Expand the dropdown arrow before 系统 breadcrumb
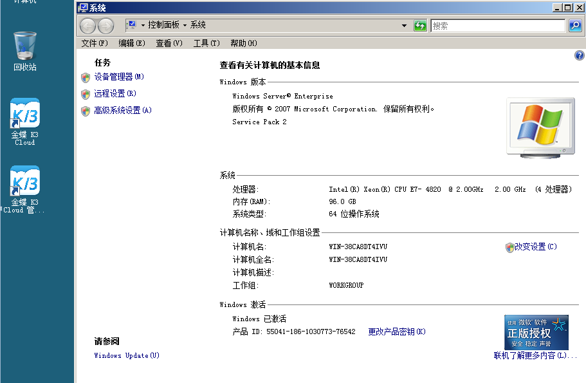The image size is (586, 383). [x=185, y=26]
